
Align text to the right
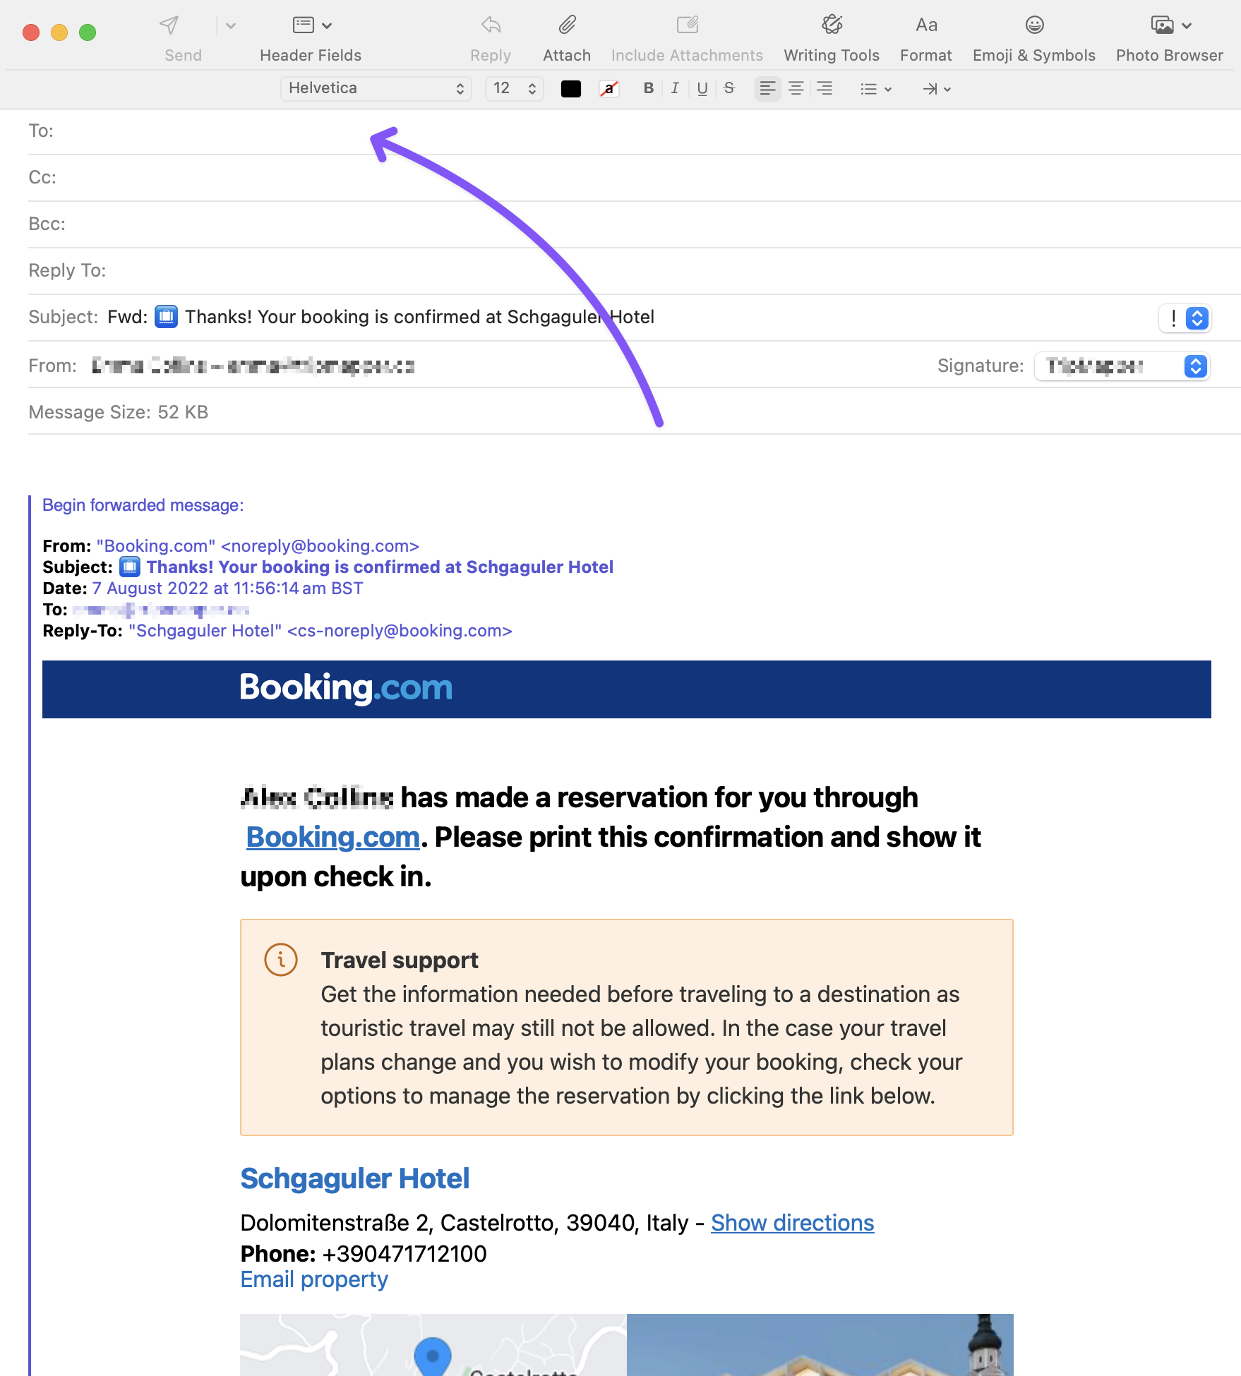coord(824,88)
